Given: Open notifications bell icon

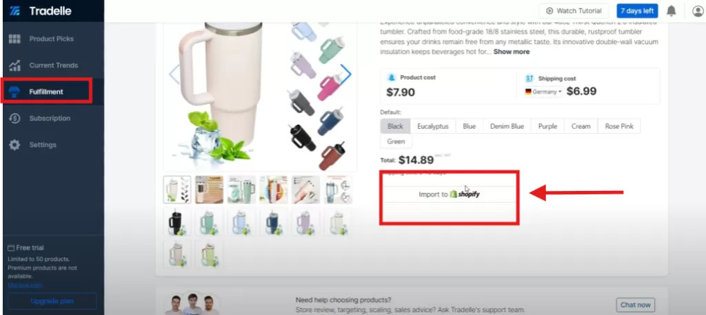Looking at the screenshot, I should tap(671, 11).
